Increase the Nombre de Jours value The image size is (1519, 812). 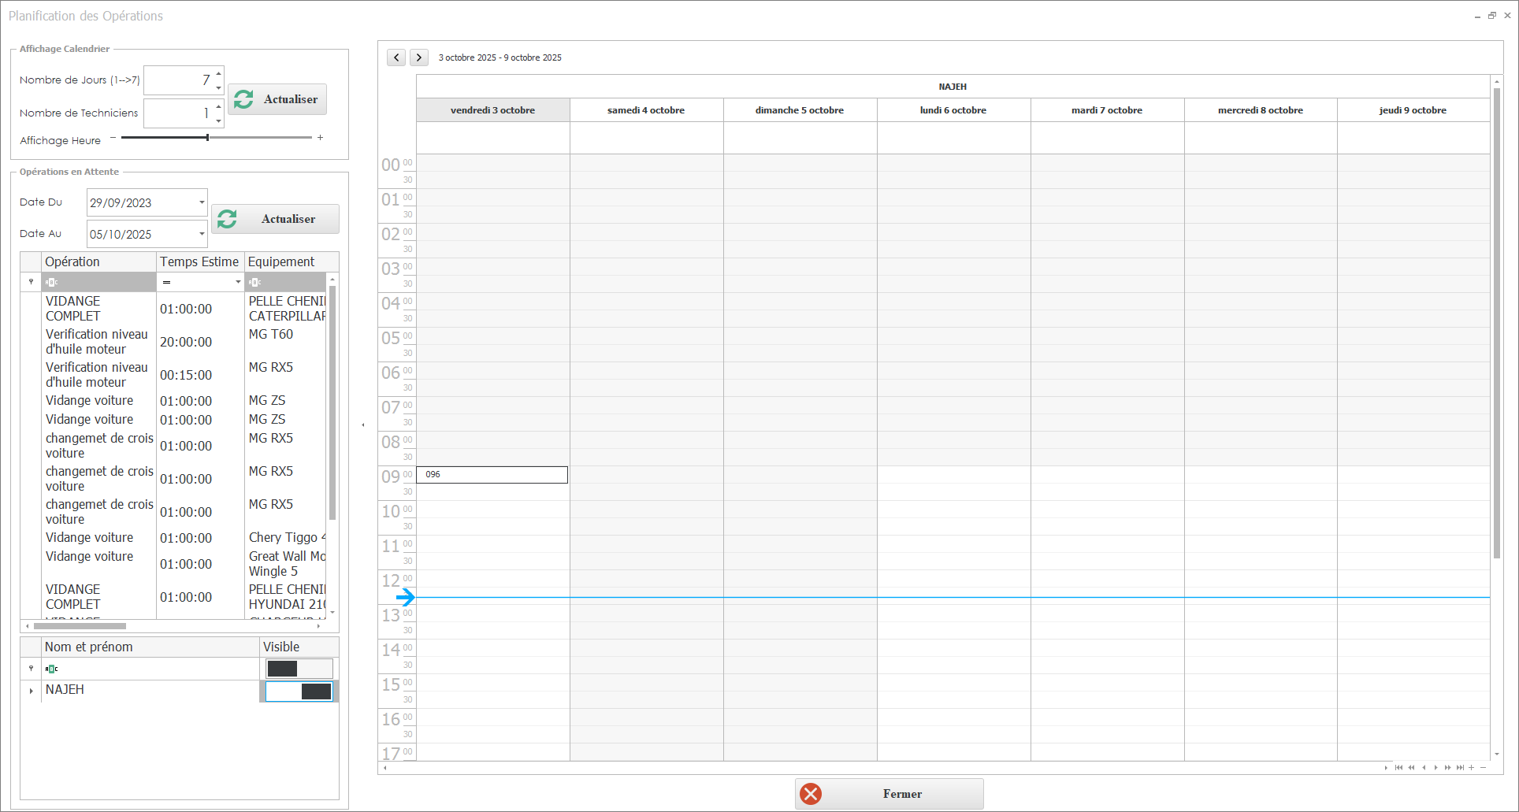pyautogui.click(x=219, y=73)
